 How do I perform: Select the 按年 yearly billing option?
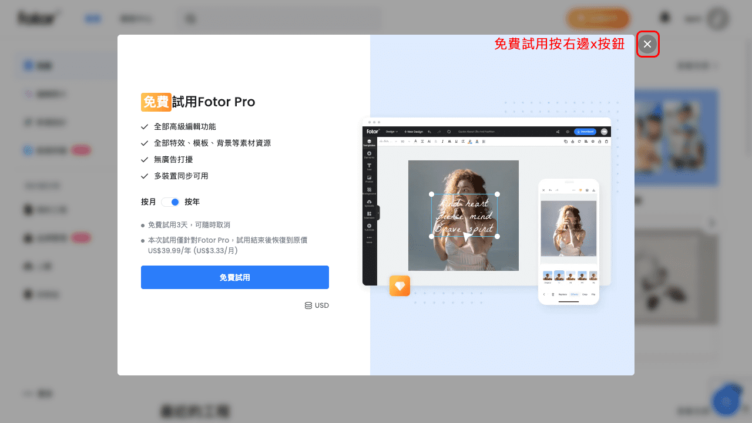coord(193,202)
